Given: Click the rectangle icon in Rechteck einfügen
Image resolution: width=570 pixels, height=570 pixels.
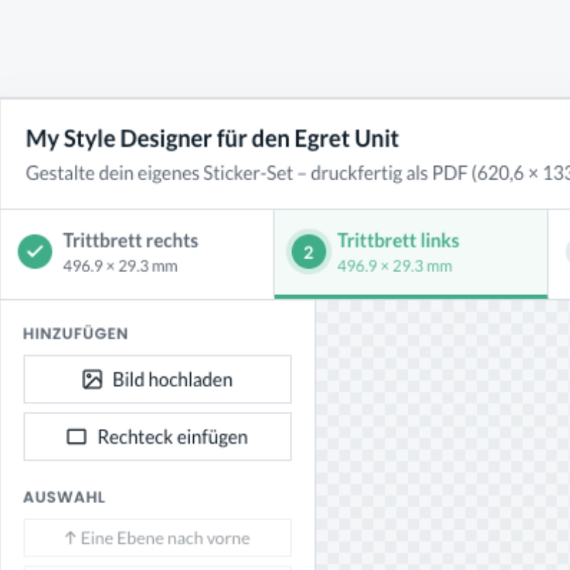Looking at the screenshot, I should click(x=77, y=437).
